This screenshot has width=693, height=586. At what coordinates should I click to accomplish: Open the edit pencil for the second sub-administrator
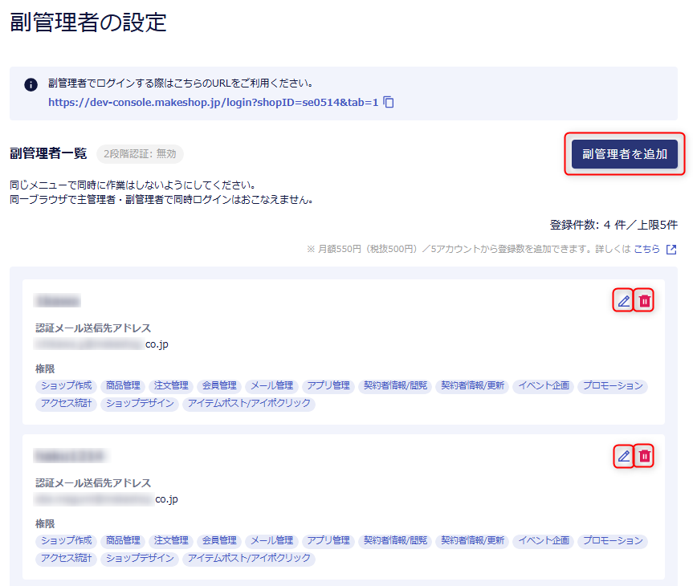623,456
